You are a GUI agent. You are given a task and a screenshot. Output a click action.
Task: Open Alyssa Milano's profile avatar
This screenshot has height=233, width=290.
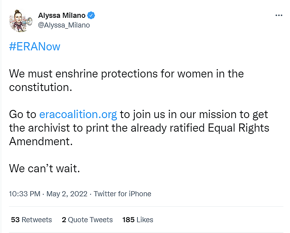pyautogui.click(x=21, y=21)
